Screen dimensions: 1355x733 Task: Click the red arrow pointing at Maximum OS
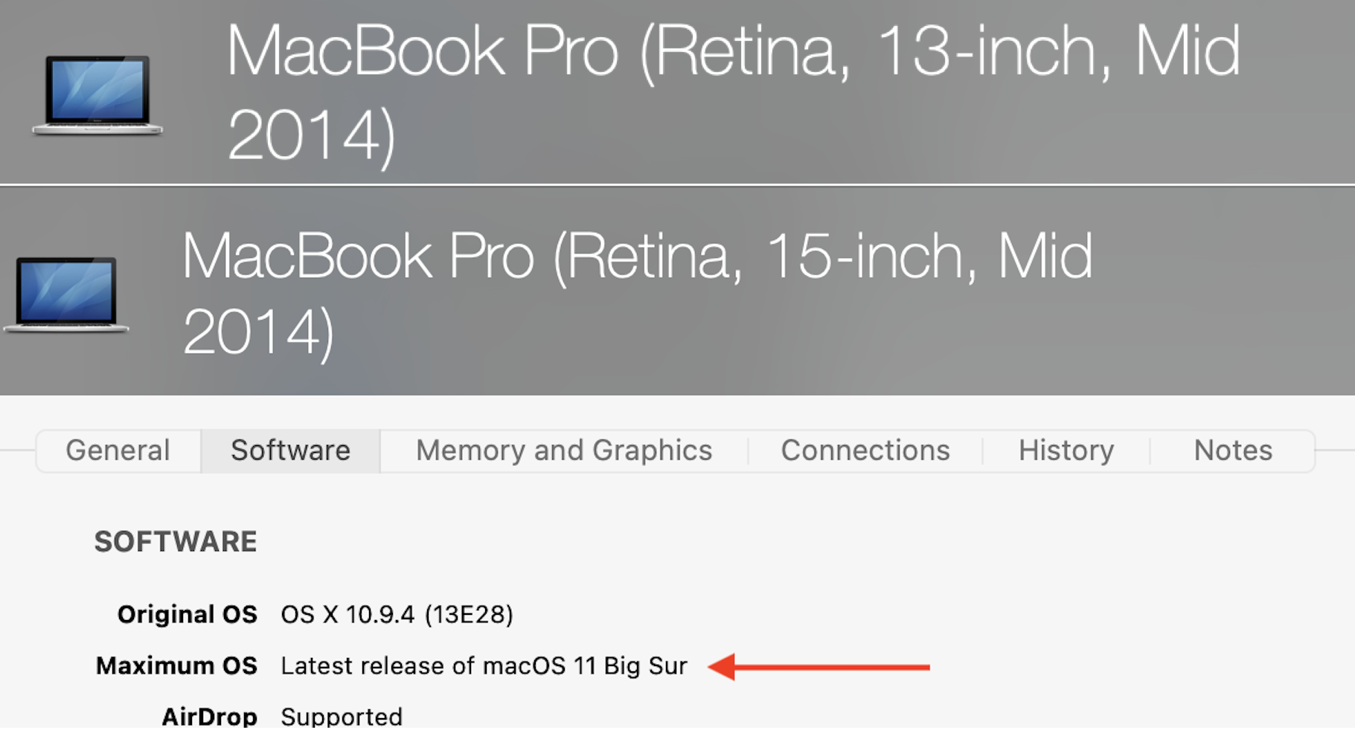pyautogui.click(x=819, y=666)
